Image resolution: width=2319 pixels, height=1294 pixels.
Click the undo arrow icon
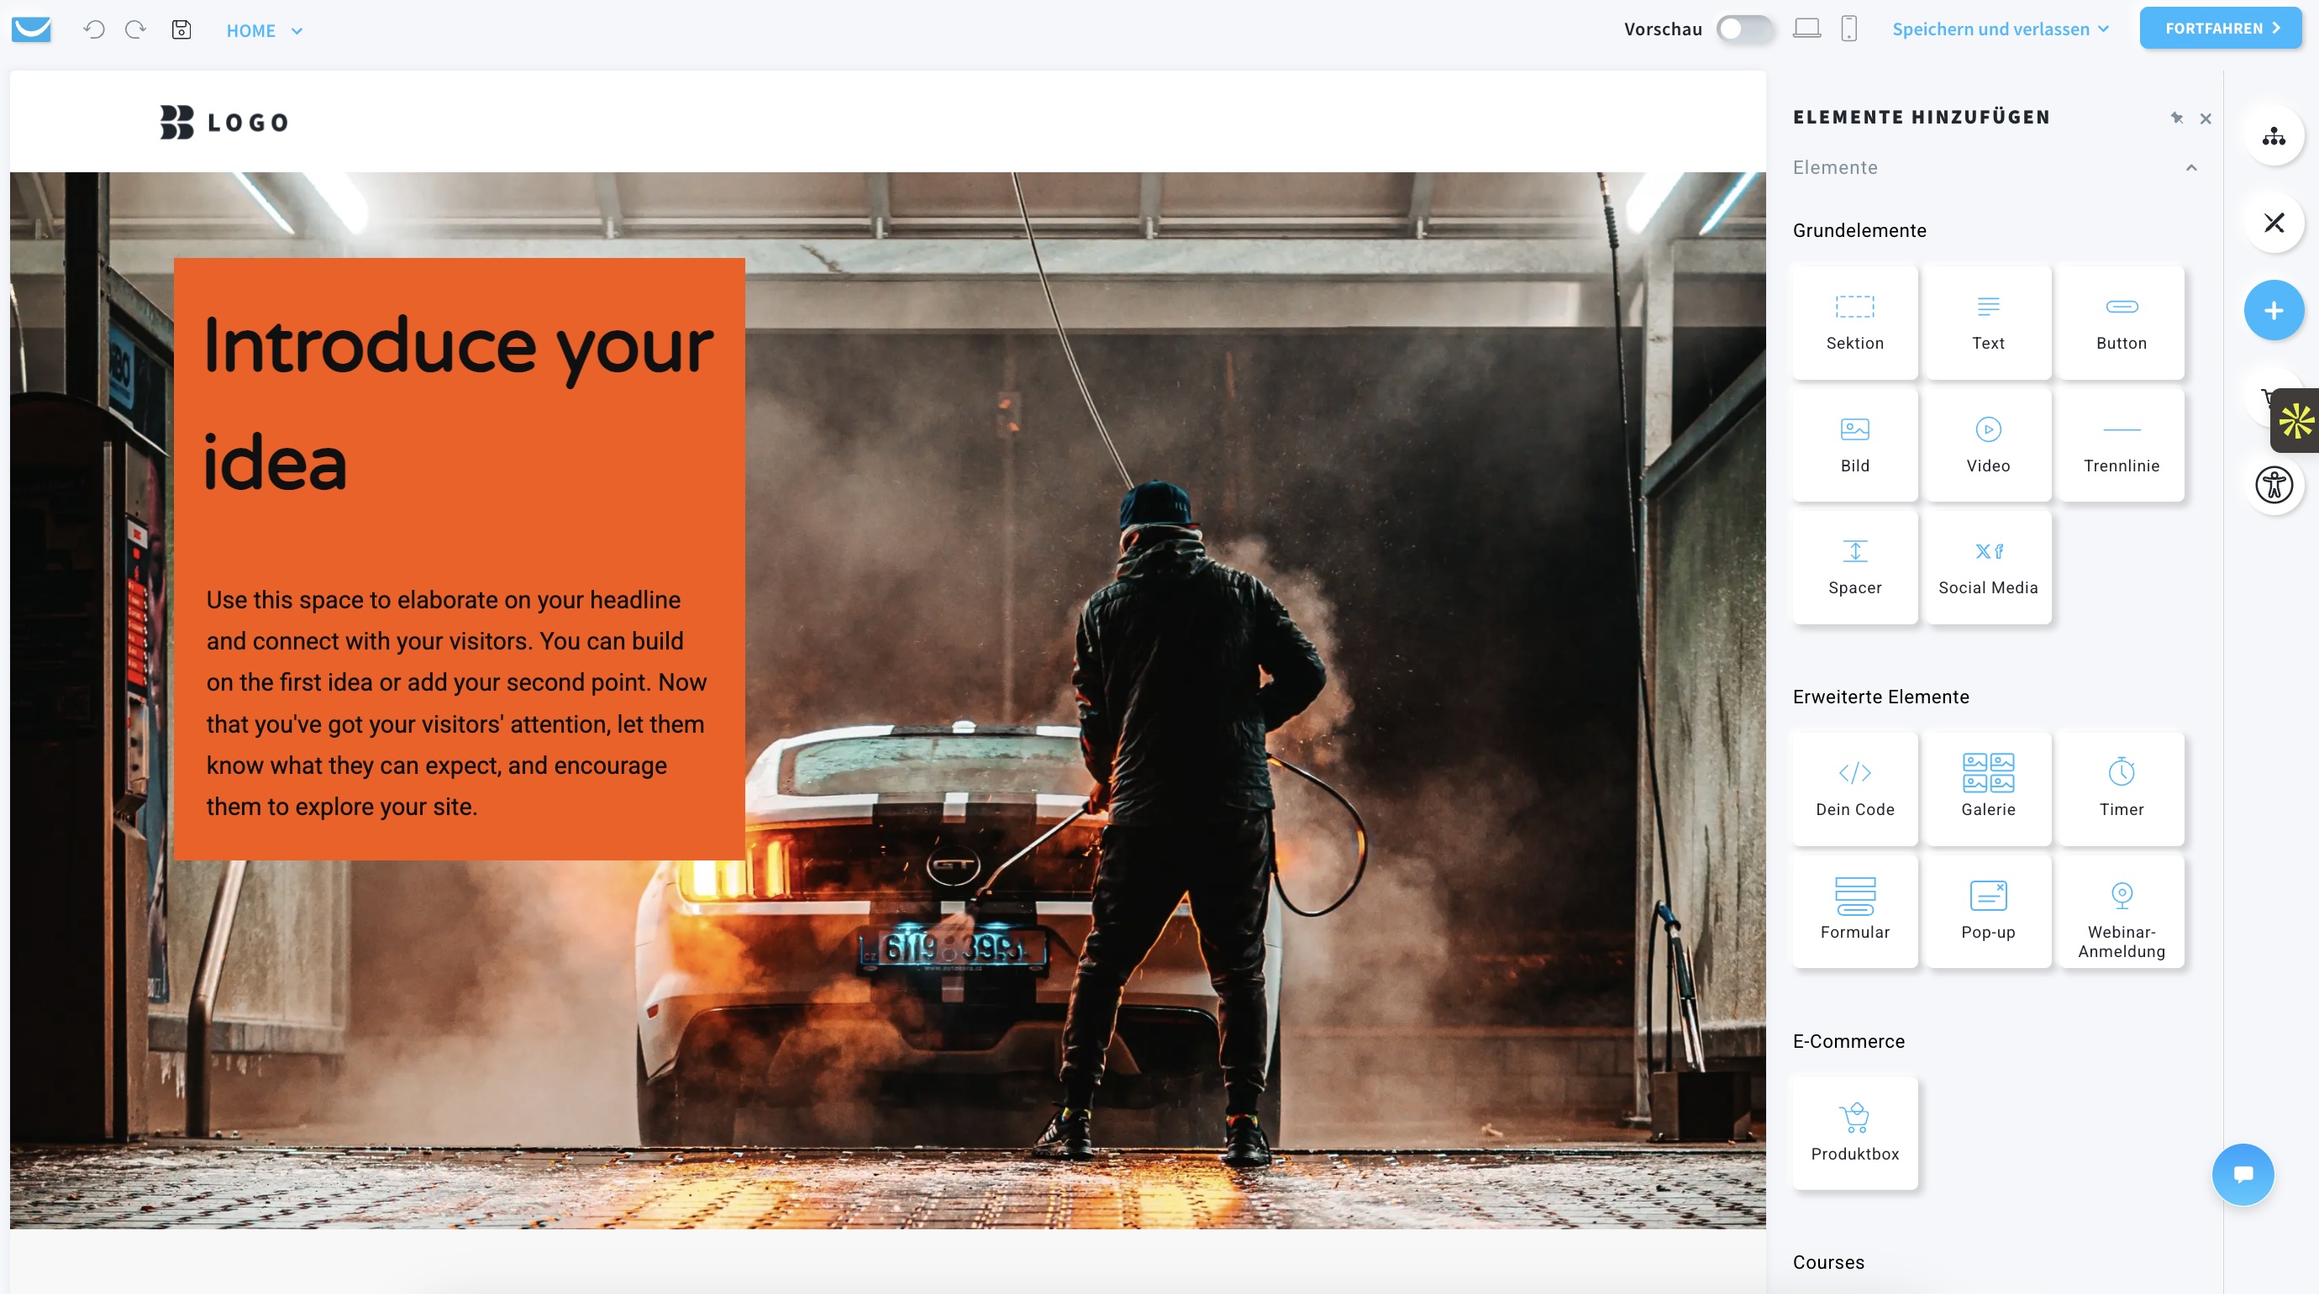[x=93, y=29]
